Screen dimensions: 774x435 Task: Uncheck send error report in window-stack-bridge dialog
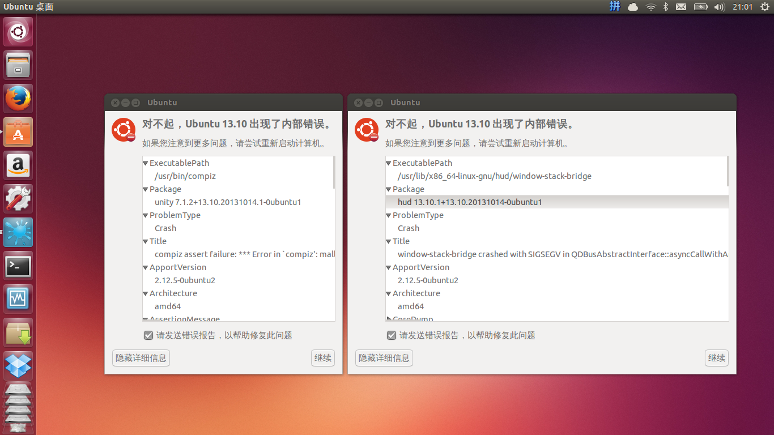tap(392, 335)
